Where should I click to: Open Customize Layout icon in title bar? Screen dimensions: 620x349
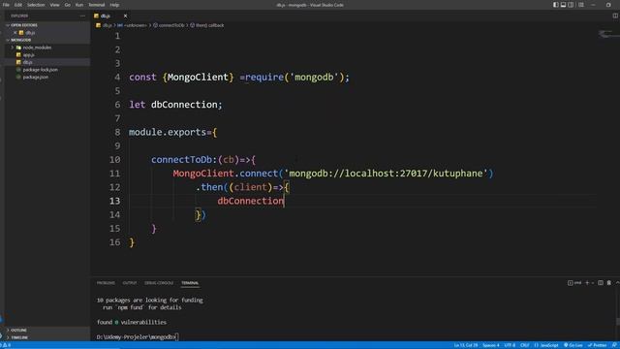coord(581,5)
